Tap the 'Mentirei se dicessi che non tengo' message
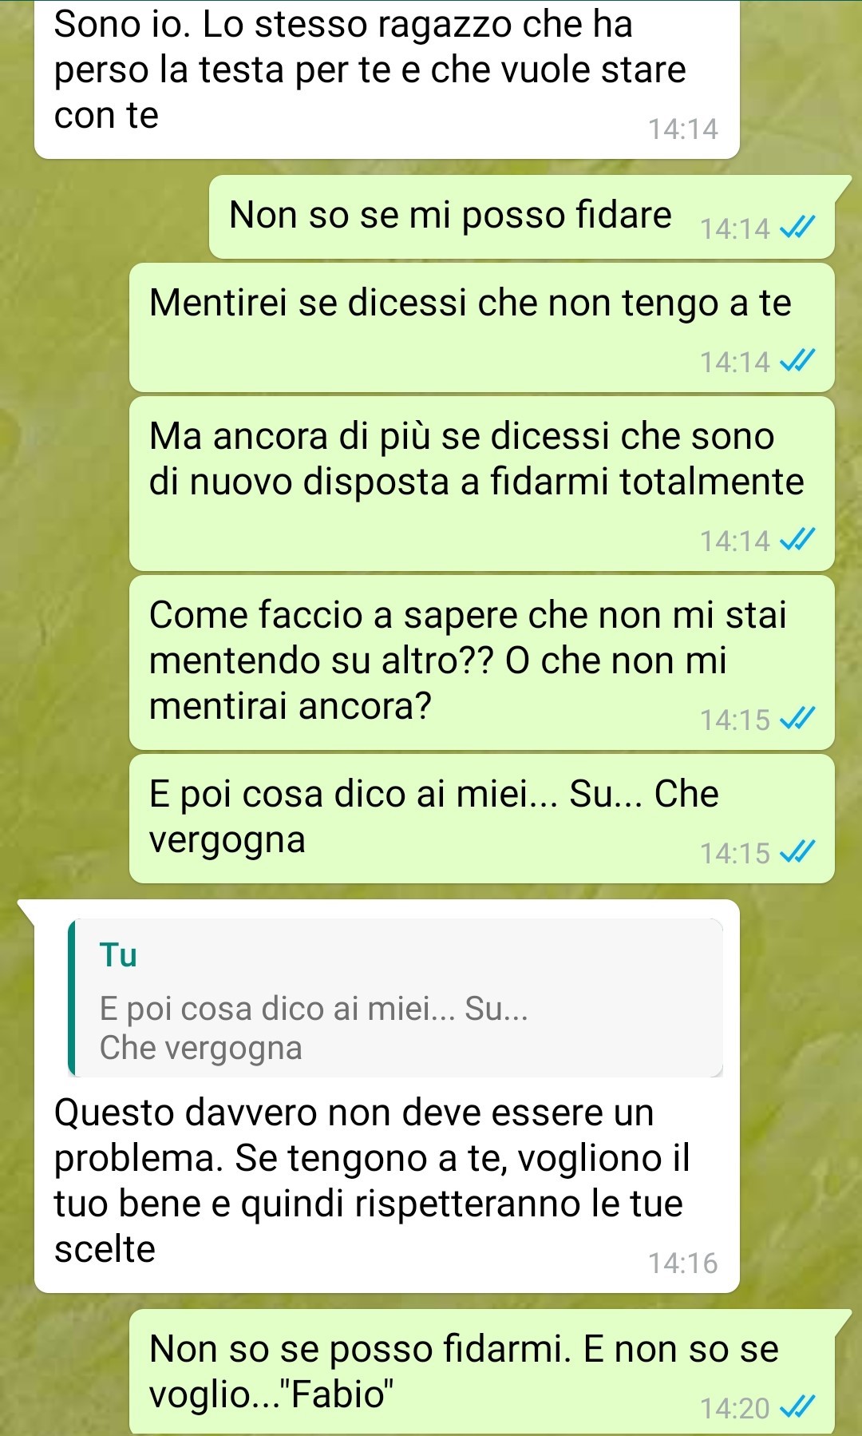 (482, 327)
